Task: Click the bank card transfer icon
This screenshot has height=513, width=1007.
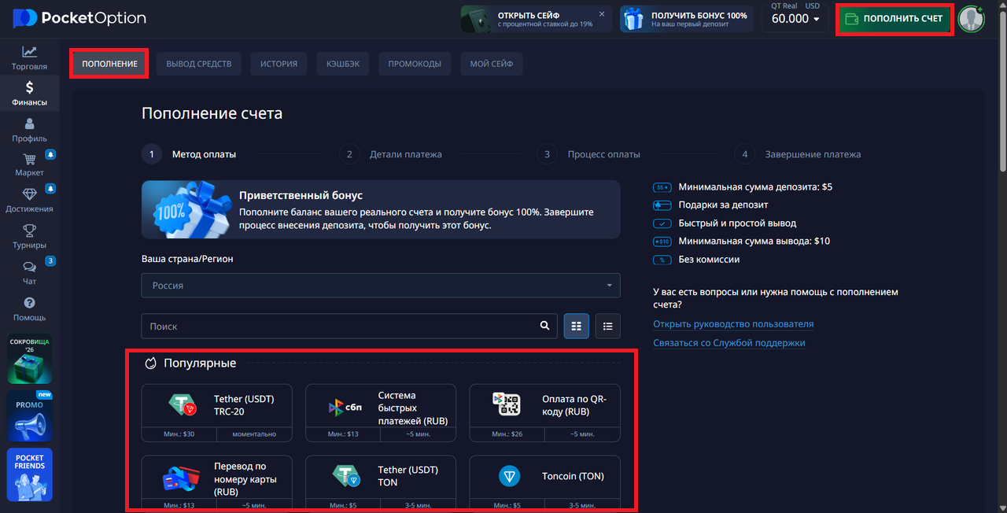Action: click(182, 477)
